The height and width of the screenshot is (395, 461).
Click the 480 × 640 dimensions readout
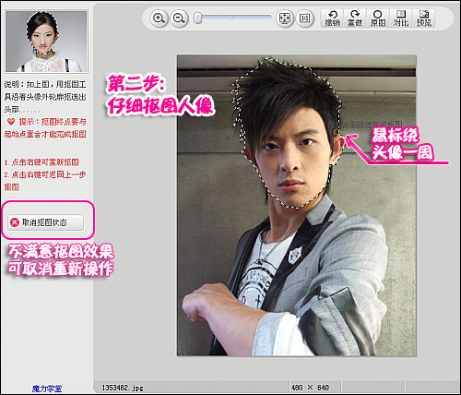pos(310,388)
